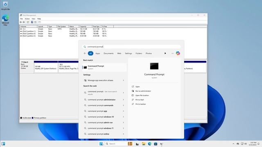
Task: Click the taskbar clock and date
Action: (253, 144)
